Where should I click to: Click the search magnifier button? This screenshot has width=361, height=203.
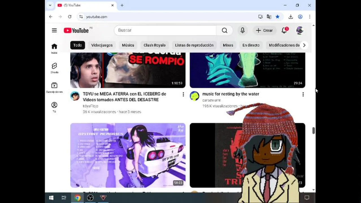225,30
